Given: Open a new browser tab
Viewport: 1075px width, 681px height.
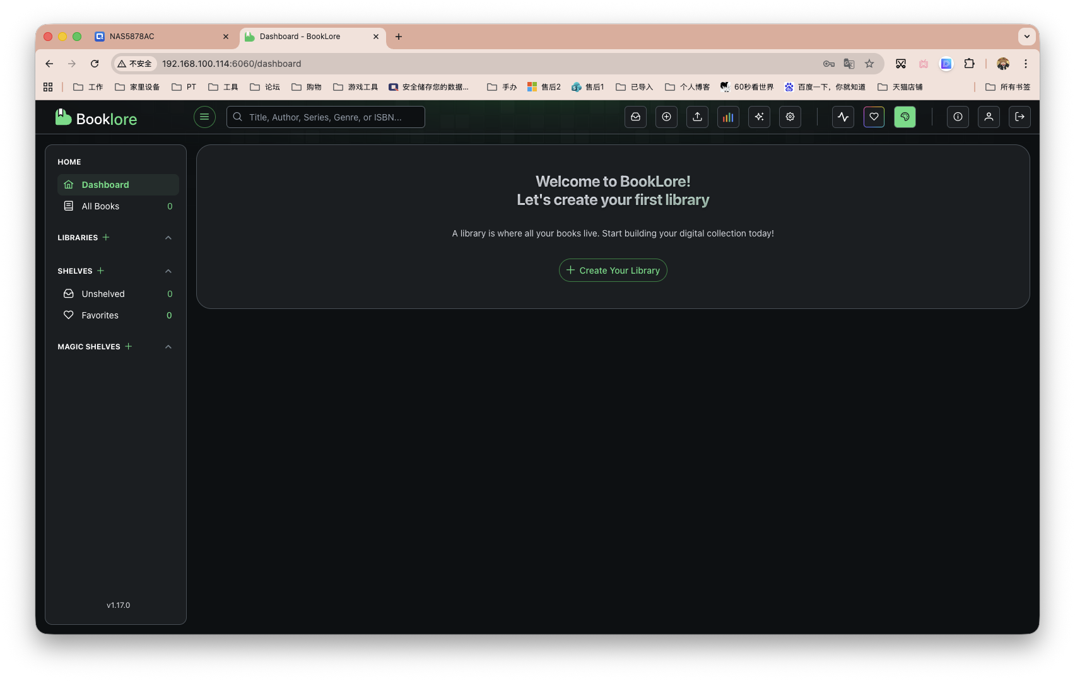Looking at the screenshot, I should (x=399, y=37).
